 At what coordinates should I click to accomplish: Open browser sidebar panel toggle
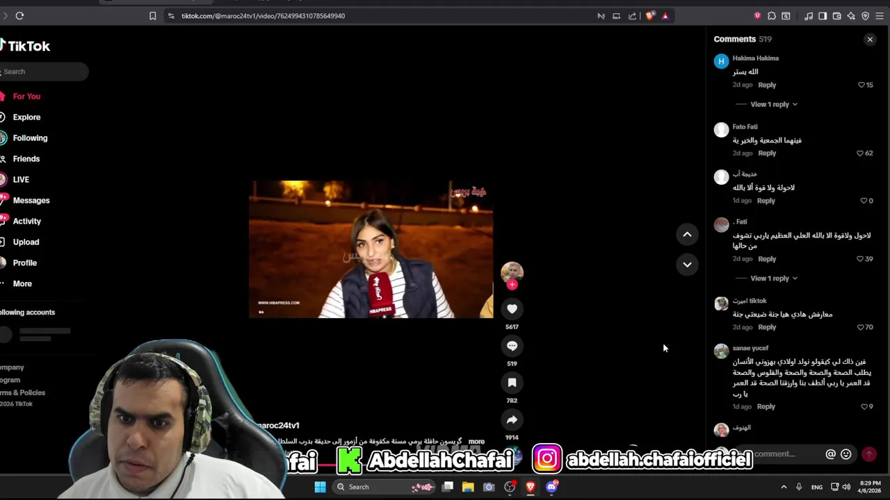coord(823,16)
